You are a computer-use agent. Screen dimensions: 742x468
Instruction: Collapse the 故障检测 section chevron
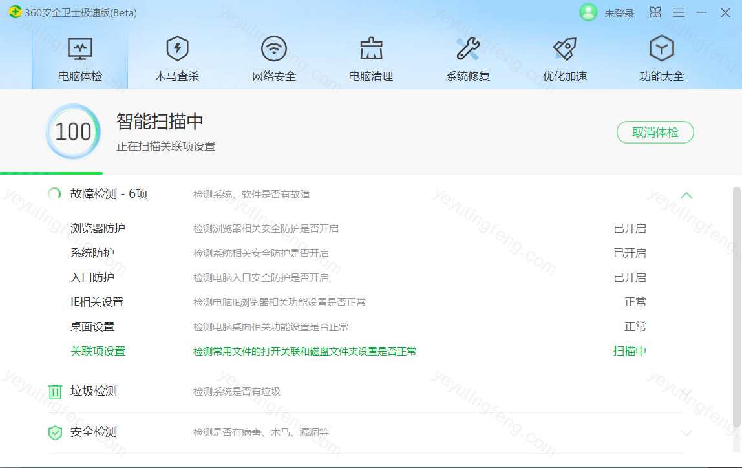point(686,195)
